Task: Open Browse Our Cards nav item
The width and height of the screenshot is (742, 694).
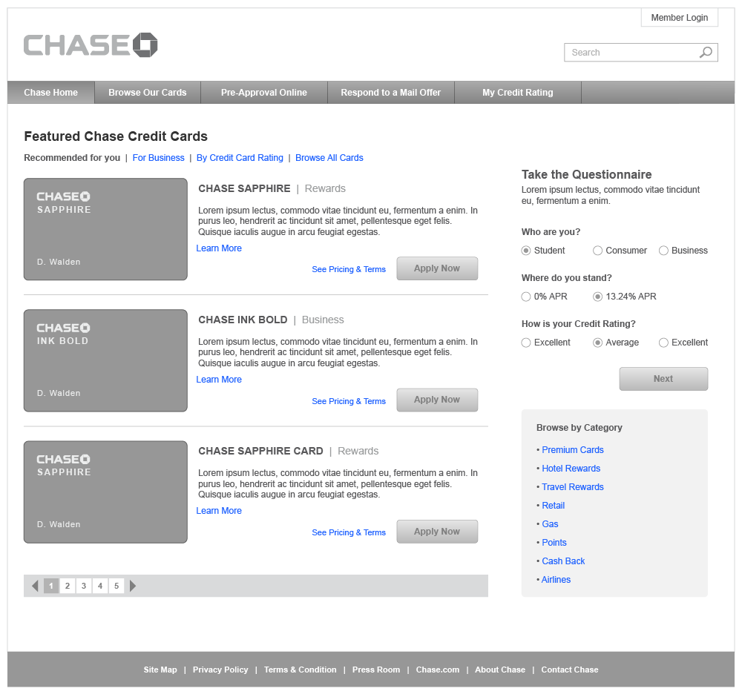Action: [148, 92]
